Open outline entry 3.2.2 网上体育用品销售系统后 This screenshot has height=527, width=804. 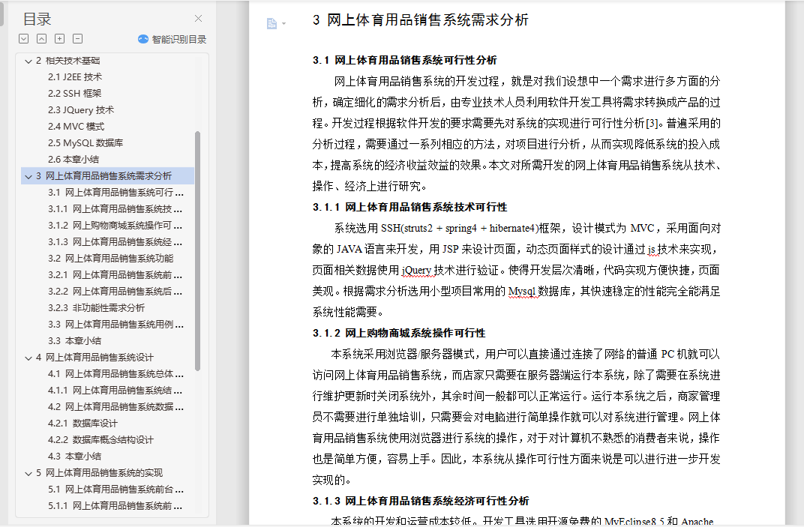(x=115, y=291)
